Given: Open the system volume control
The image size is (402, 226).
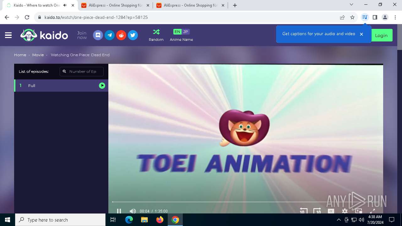Looking at the screenshot, I should click(361, 220).
